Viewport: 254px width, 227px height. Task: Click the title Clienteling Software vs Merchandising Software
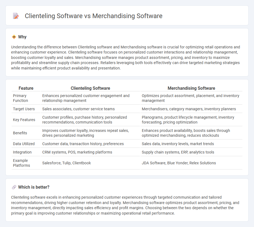pyautogui.click(x=93, y=16)
